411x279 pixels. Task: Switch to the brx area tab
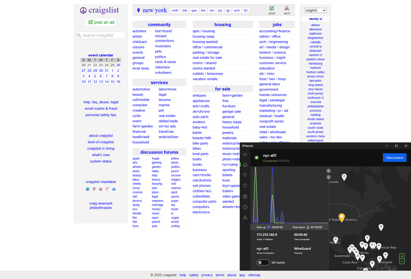(203, 10)
